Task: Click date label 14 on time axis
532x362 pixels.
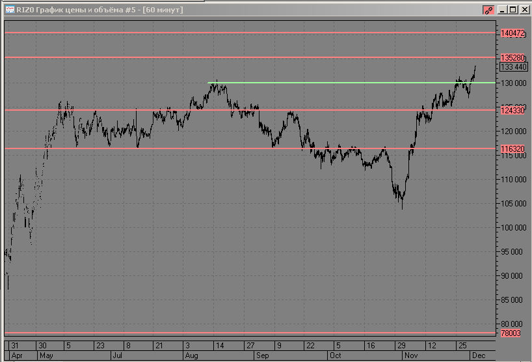Action: (220, 346)
